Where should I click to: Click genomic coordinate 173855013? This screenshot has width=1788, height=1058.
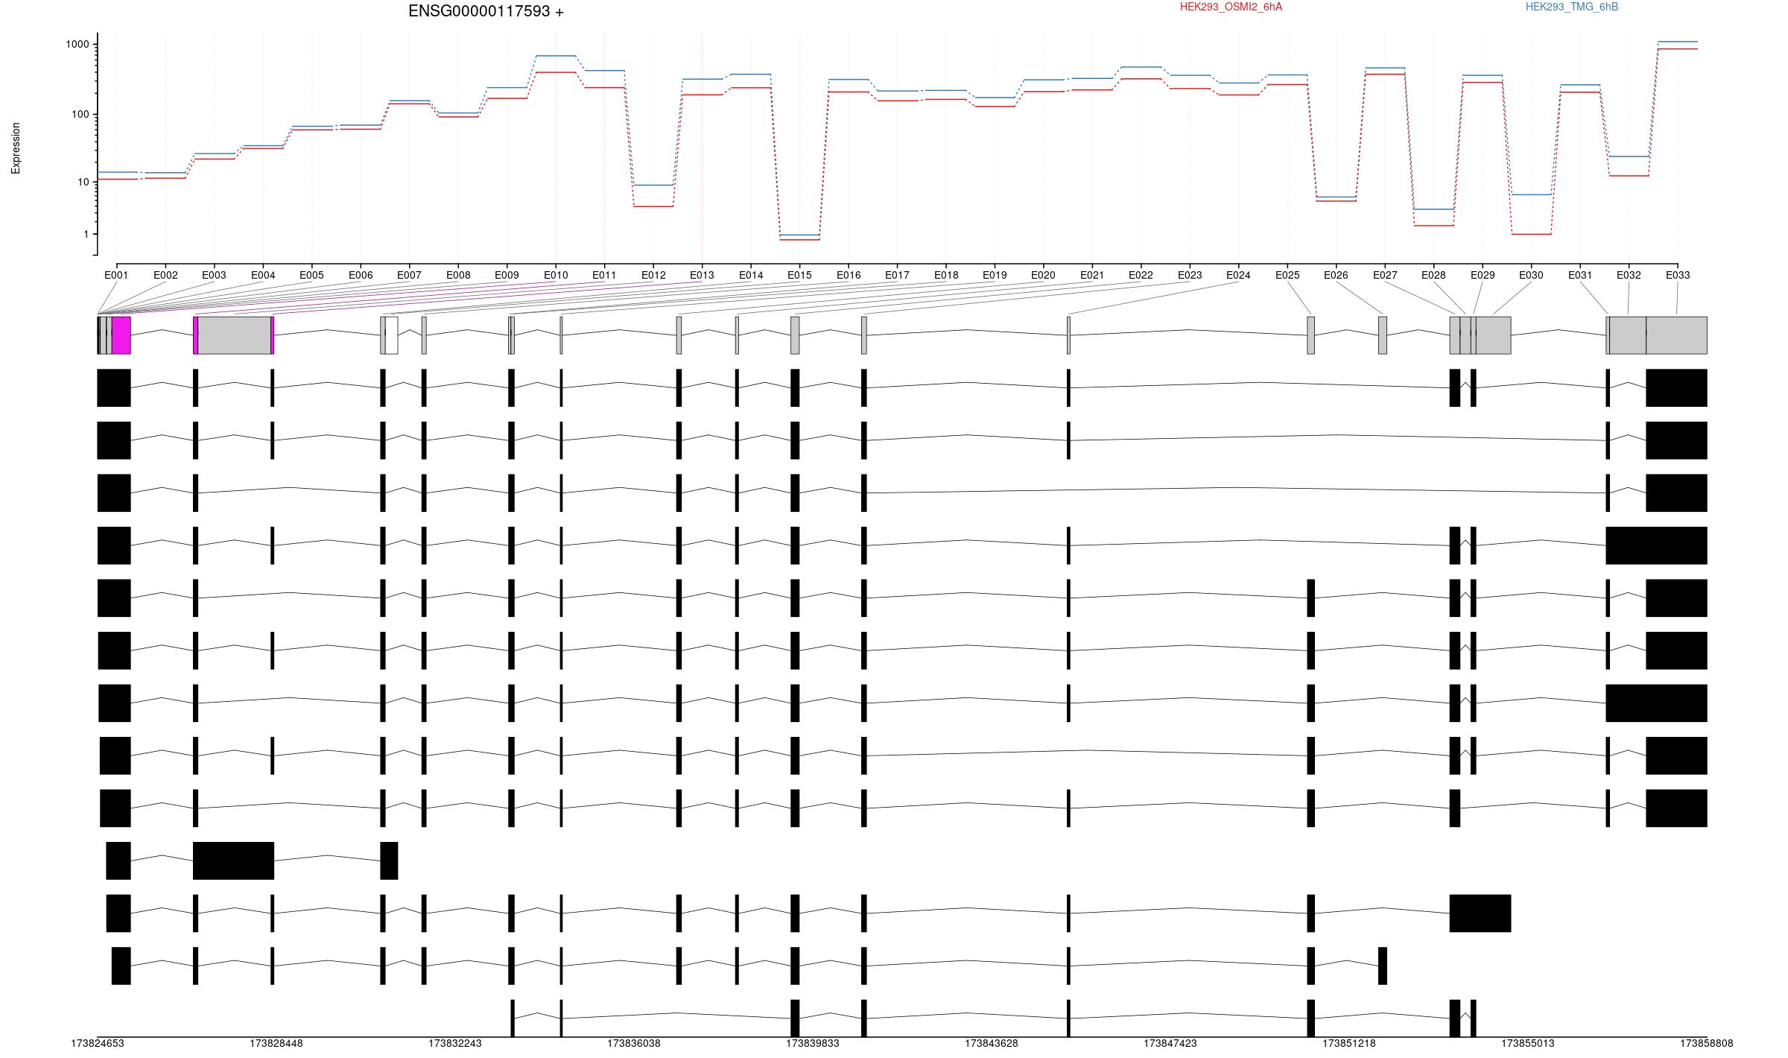coord(1528,1043)
